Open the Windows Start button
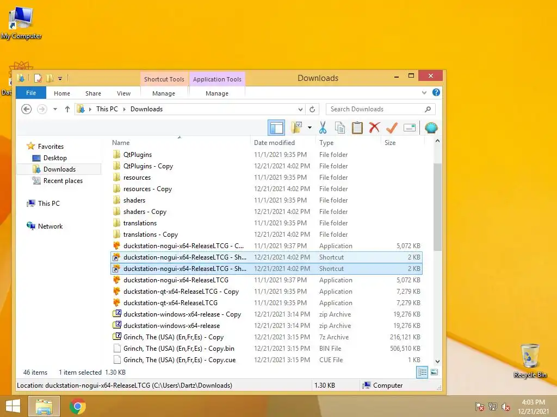The height and width of the screenshot is (417, 557). click(13, 406)
